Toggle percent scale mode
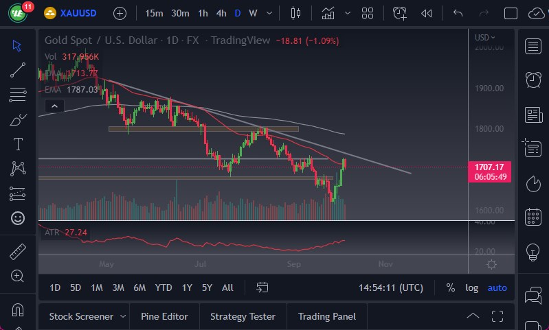This screenshot has width=549, height=330. point(450,287)
